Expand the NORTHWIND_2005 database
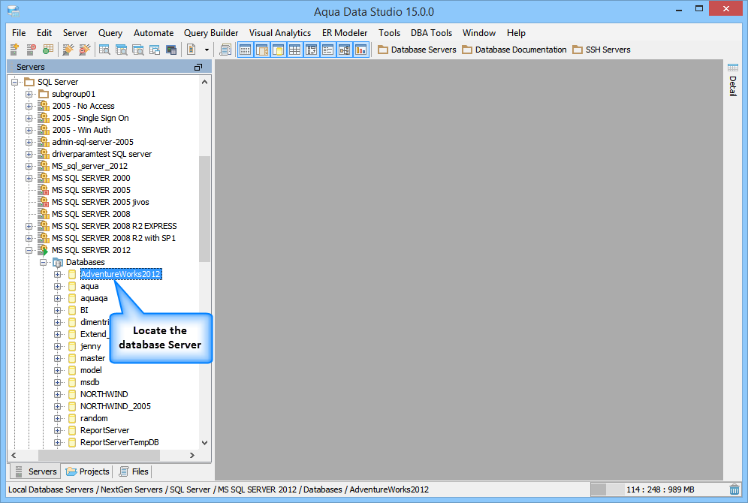The width and height of the screenshot is (748, 503). 58,406
